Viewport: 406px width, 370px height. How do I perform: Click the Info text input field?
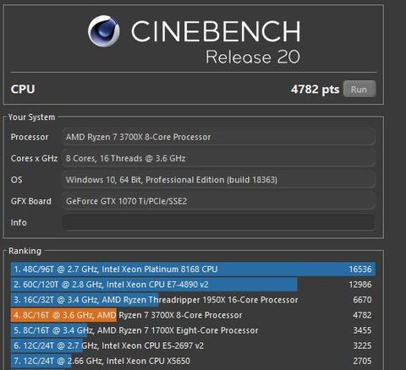pyautogui.click(x=218, y=222)
